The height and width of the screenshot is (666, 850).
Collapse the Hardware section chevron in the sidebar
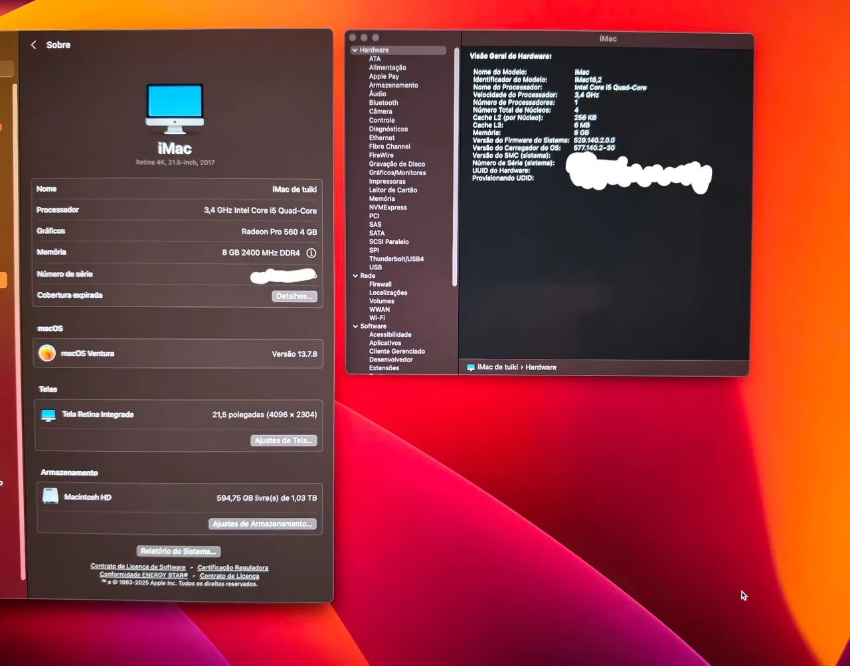pyautogui.click(x=355, y=50)
